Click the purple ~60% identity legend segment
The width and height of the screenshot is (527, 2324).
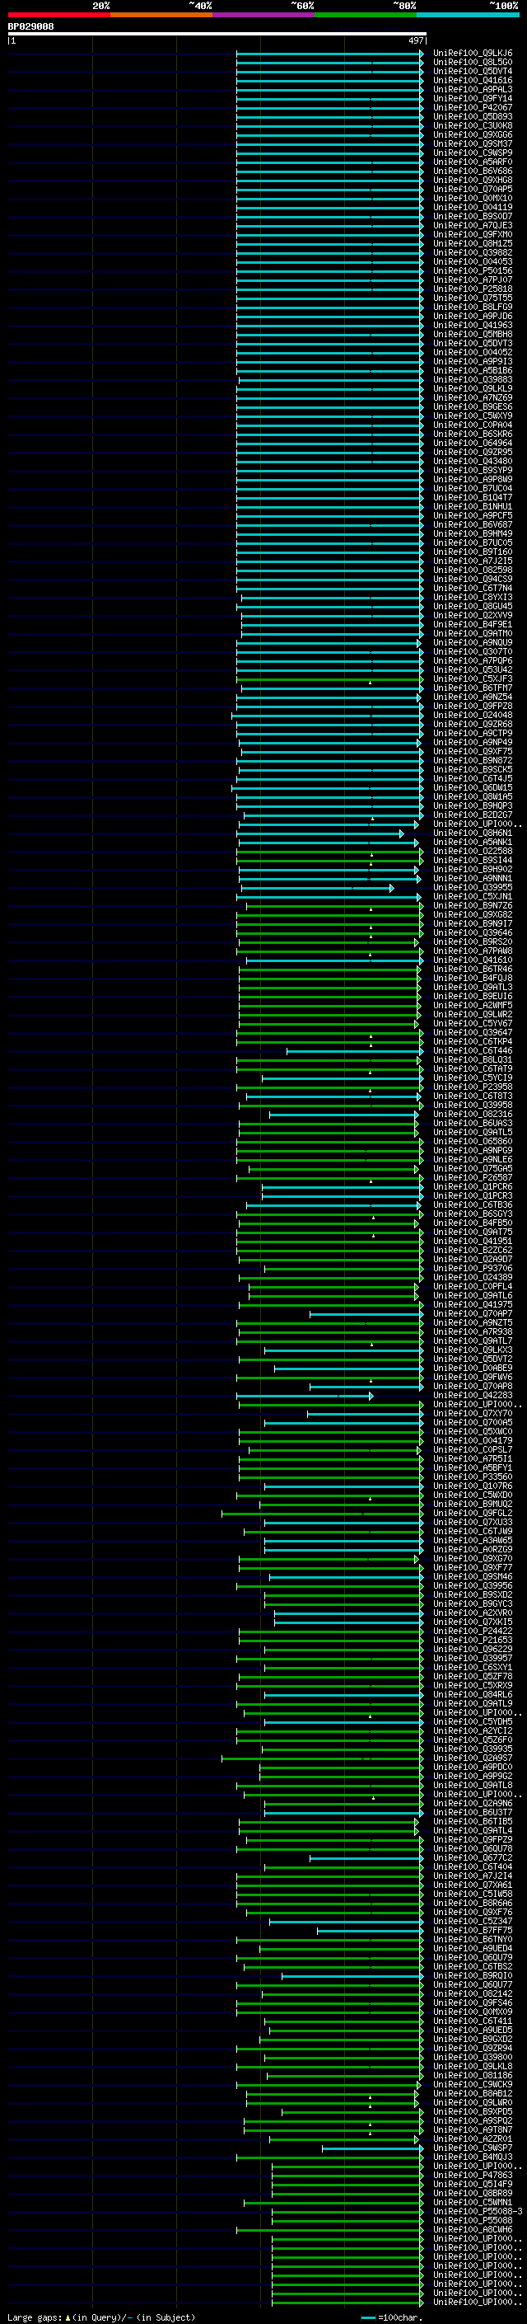(x=263, y=15)
